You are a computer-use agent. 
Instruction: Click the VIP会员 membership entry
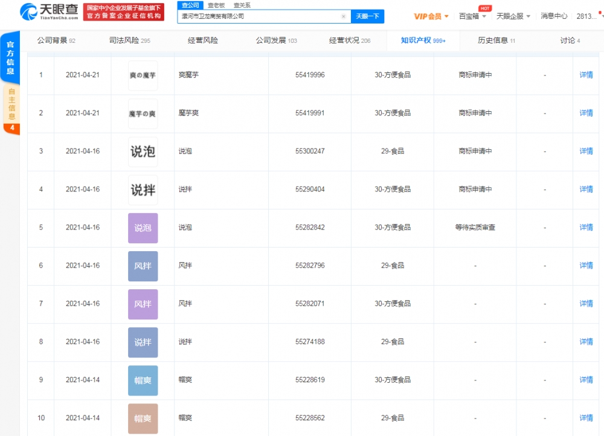428,16
